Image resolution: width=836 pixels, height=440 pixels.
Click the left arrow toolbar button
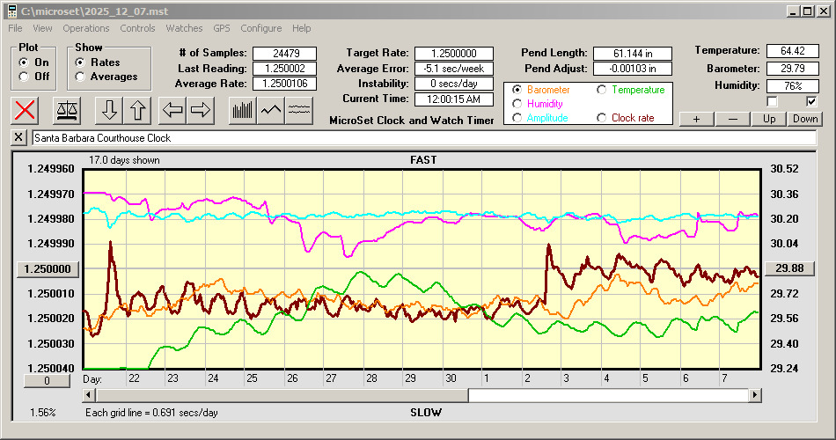click(172, 110)
